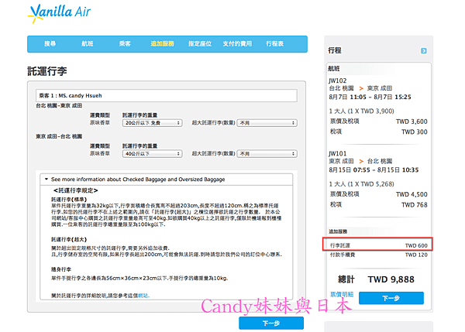Image resolution: width=465 pixels, height=332 pixels.
Task: Click the 行李託運 TWD 600 row
Action: click(x=378, y=245)
